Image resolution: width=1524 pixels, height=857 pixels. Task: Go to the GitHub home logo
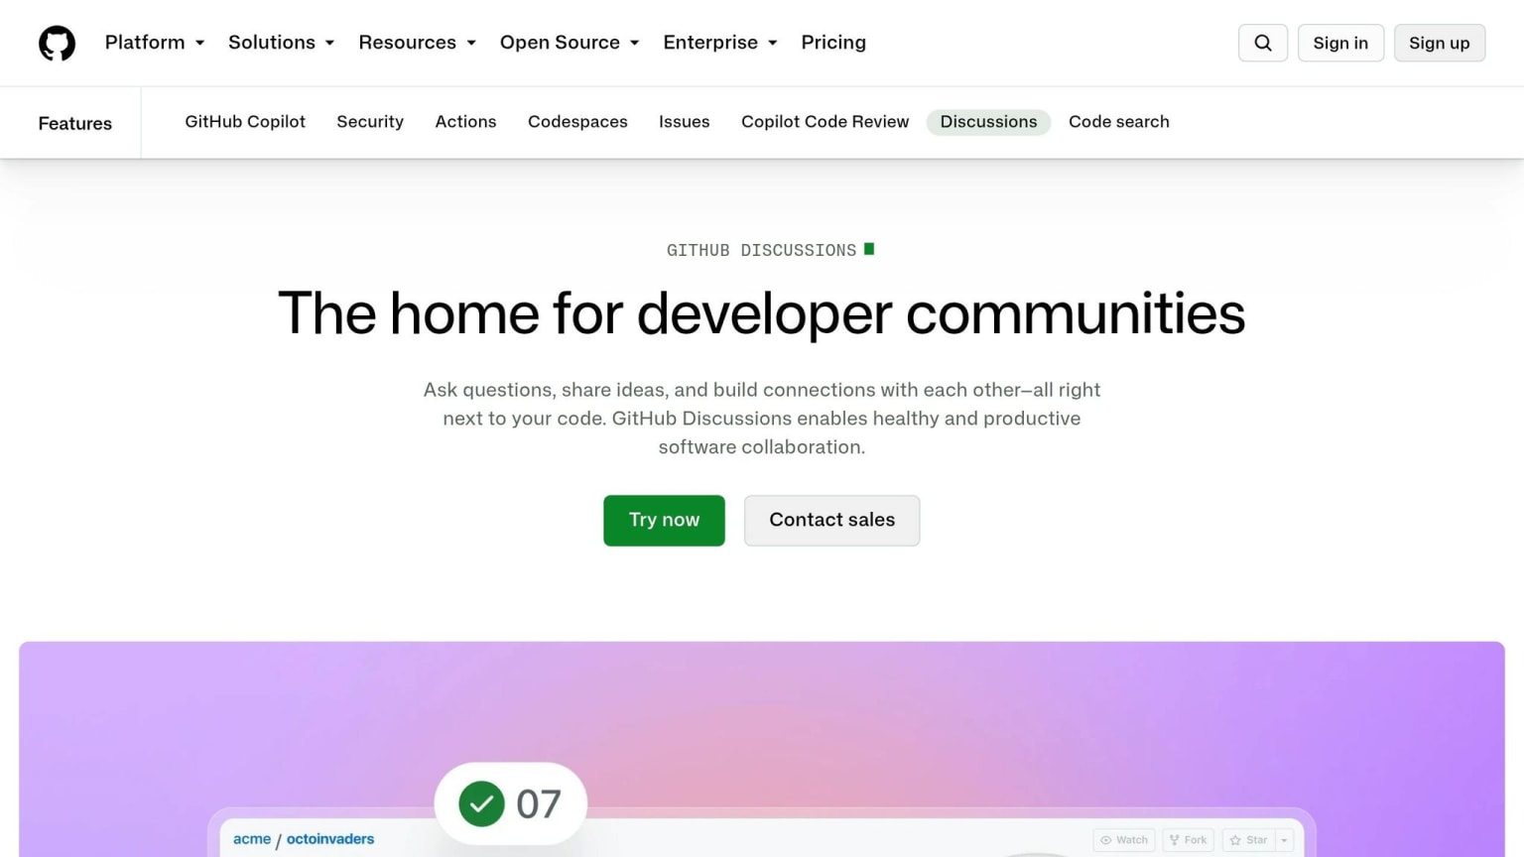tap(57, 43)
